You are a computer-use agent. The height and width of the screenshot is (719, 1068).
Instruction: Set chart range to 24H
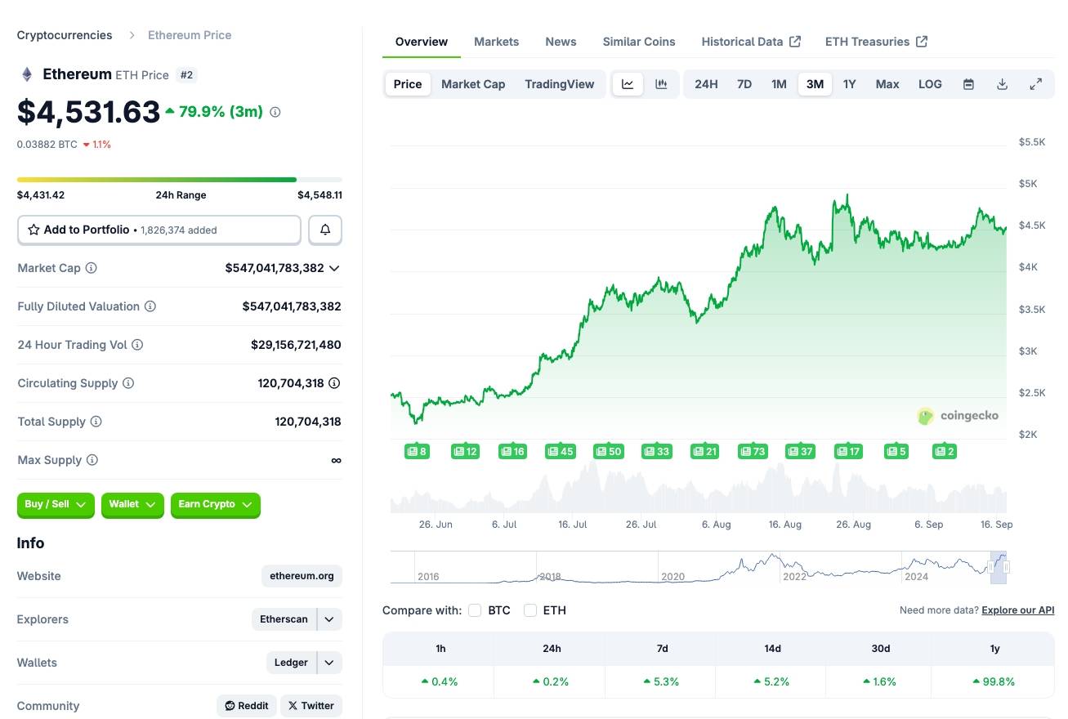coord(706,84)
